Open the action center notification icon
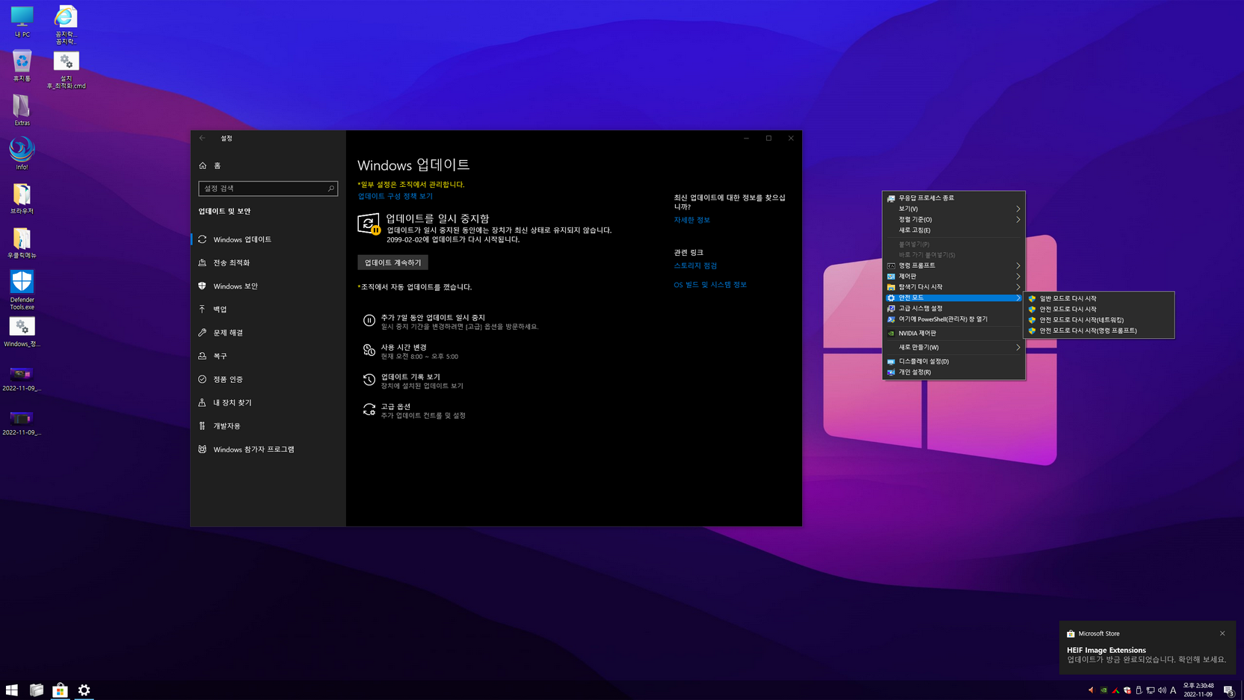The height and width of the screenshot is (700, 1244). tap(1229, 690)
